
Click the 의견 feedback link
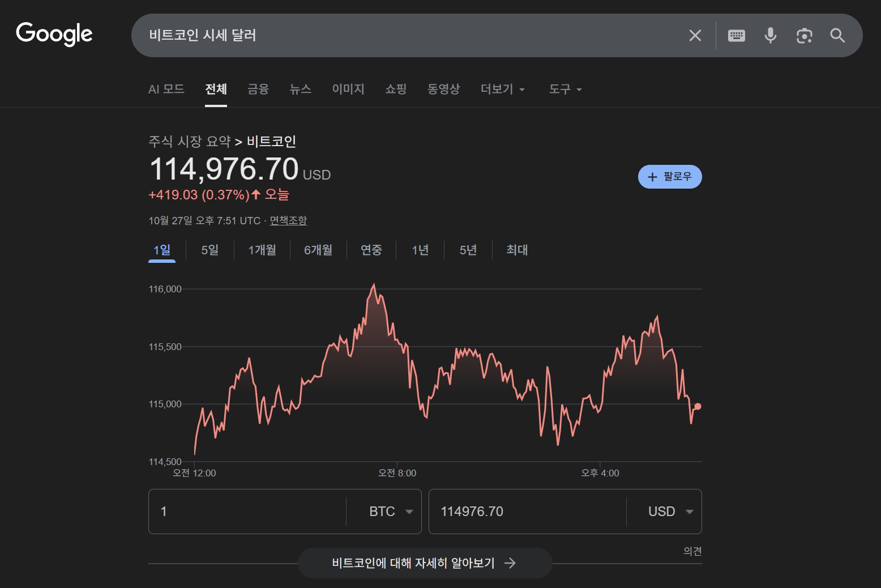692,551
